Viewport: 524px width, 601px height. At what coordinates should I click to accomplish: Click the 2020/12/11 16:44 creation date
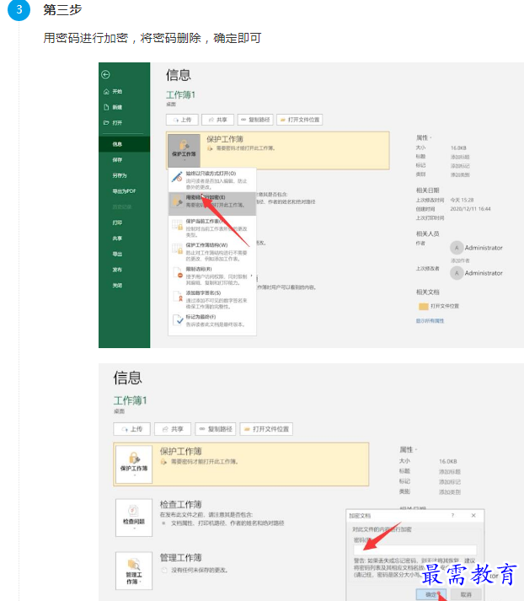[470, 209]
